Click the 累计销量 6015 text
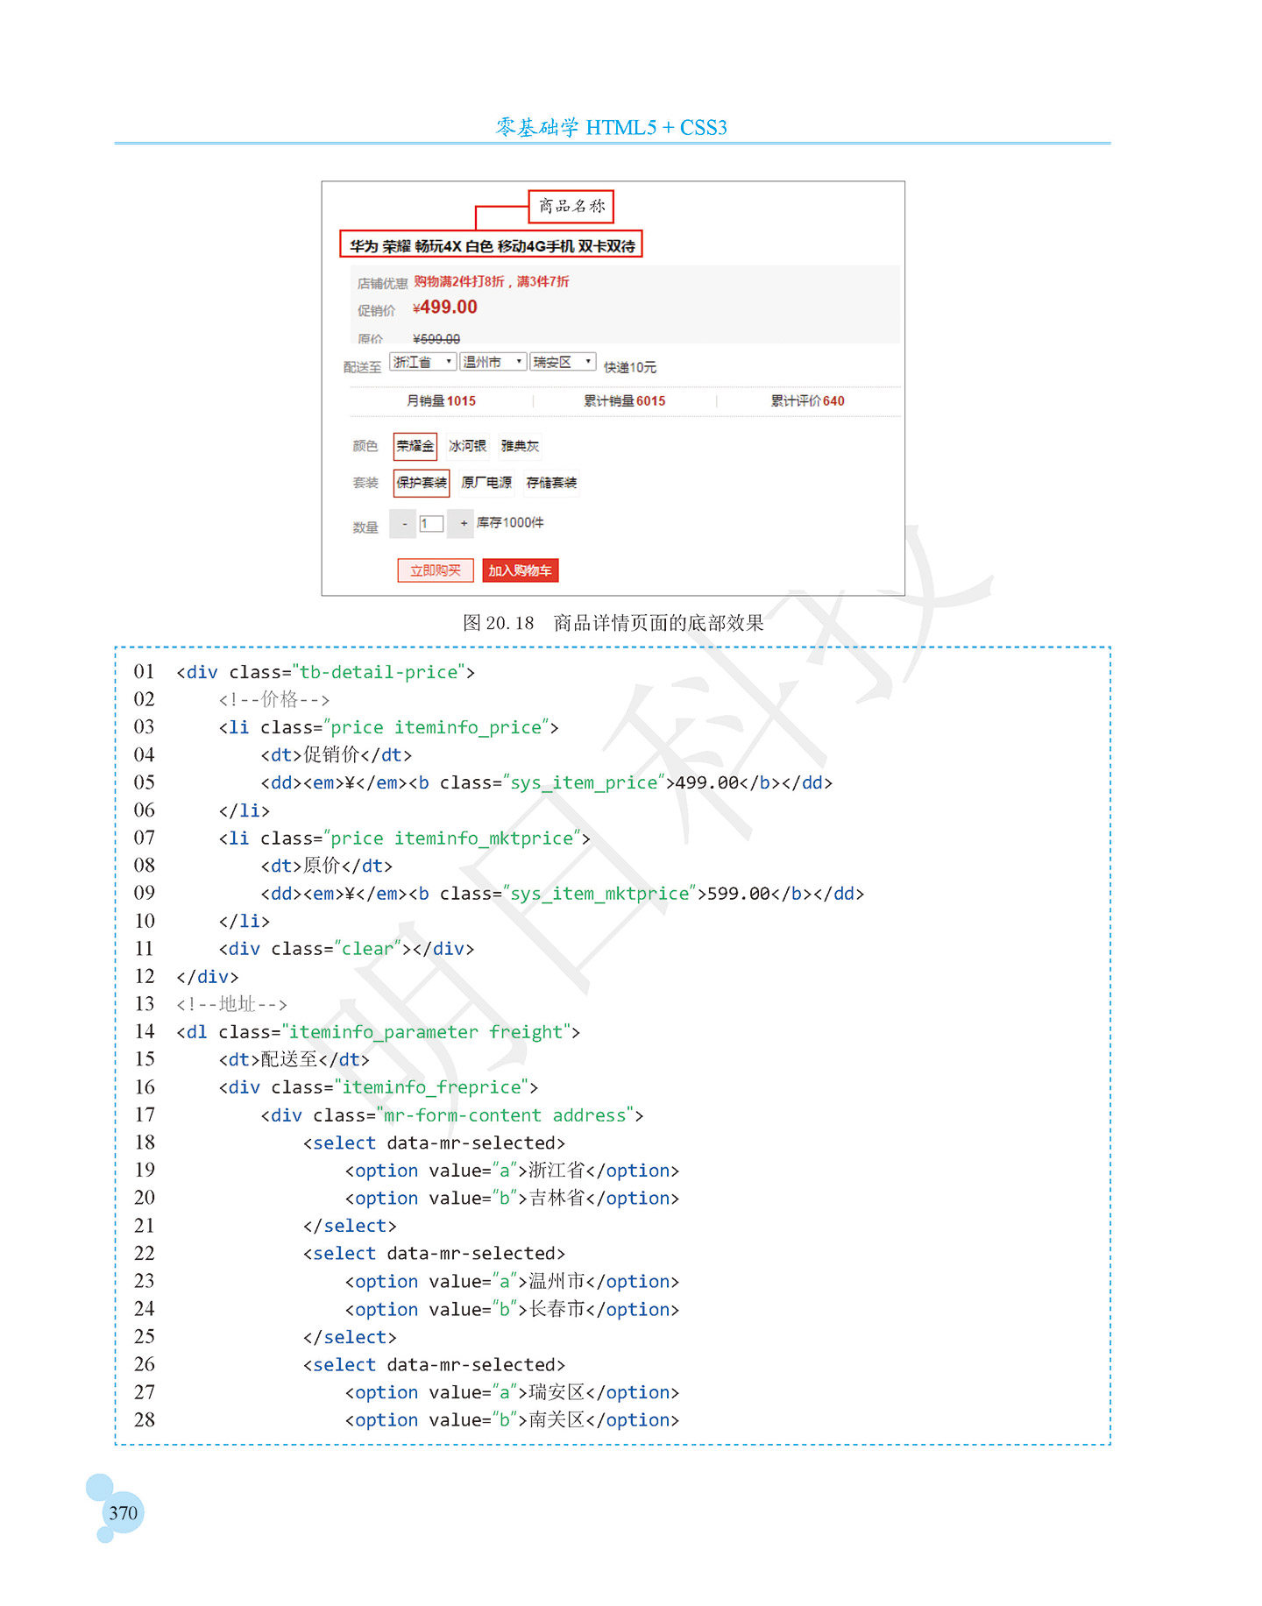Screen dimensions: 1262x1606 [x=625, y=401]
